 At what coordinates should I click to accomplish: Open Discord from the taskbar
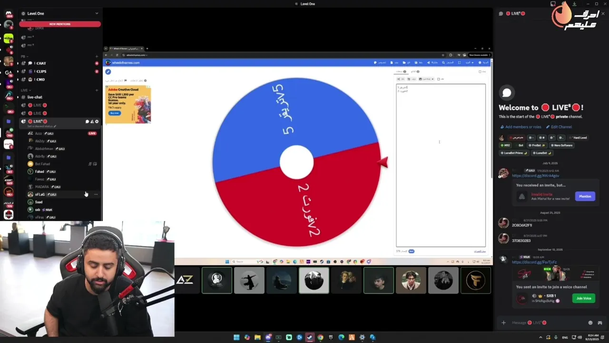[x=268, y=337]
